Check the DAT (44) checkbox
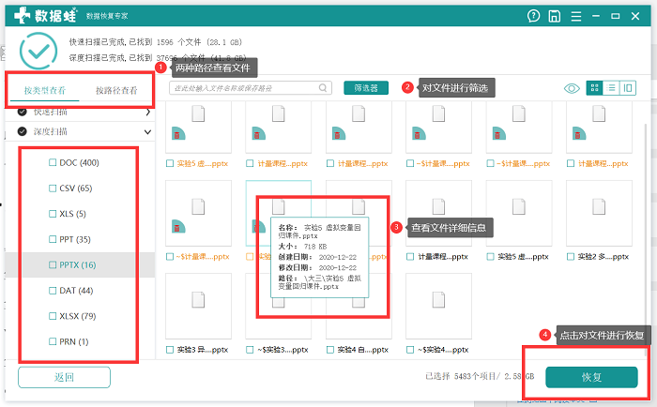 (x=53, y=290)
